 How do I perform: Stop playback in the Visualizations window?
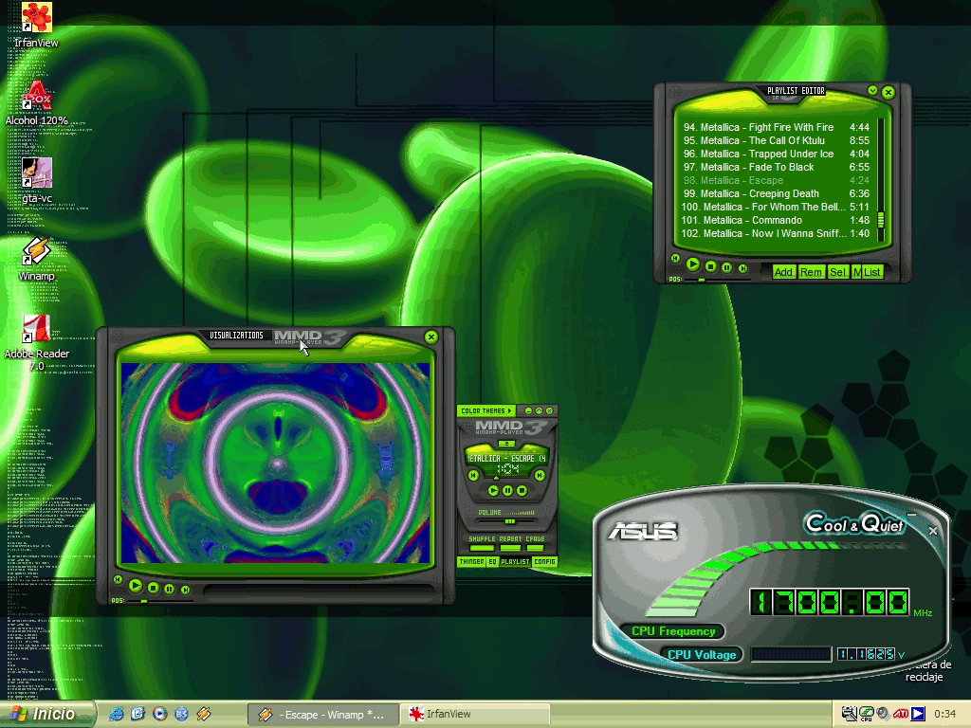click(x=154, y=588)
